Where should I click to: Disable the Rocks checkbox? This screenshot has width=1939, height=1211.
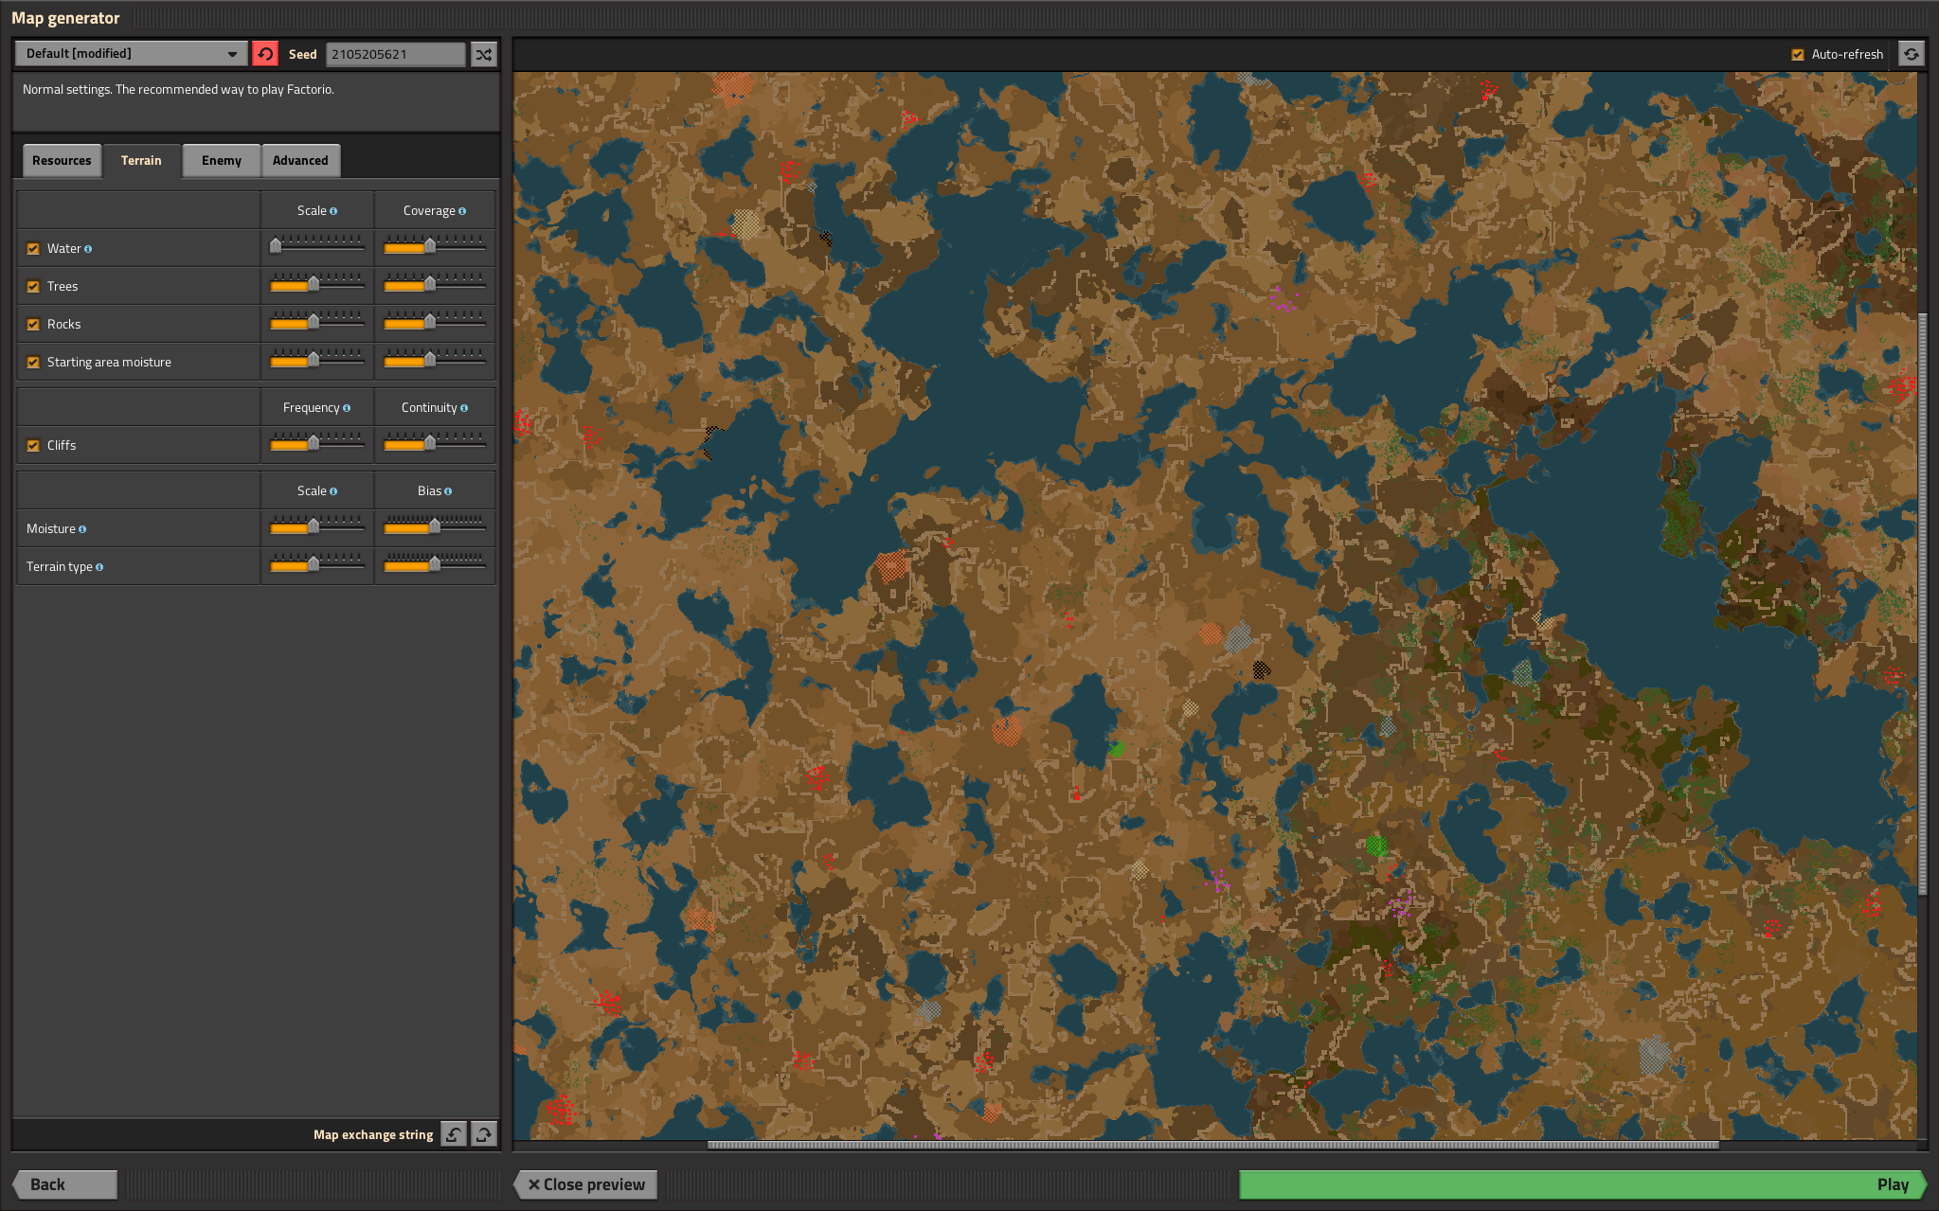(33, 325)
